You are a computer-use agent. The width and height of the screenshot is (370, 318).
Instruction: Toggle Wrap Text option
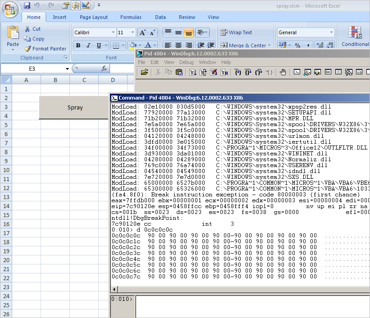point(236,32)
